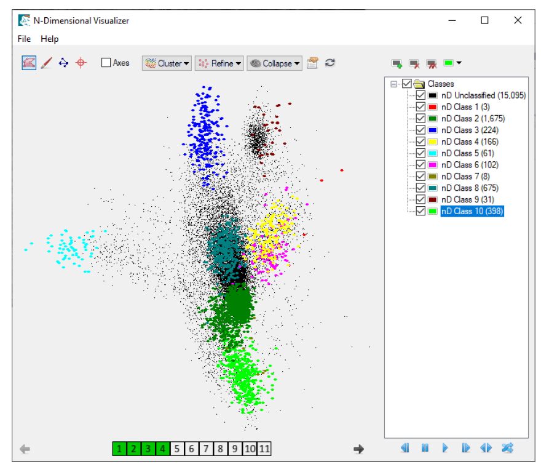Uncheck the nD Unclassified checkbox
Screen dimensions: 541x464
pyautogui.click(x=421, y=96)
